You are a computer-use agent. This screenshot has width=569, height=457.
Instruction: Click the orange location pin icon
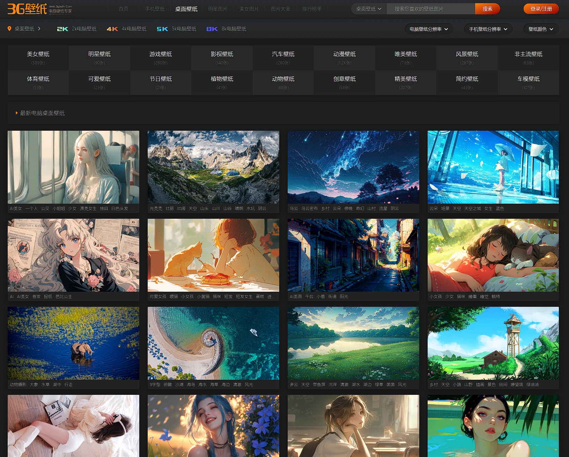9,29
